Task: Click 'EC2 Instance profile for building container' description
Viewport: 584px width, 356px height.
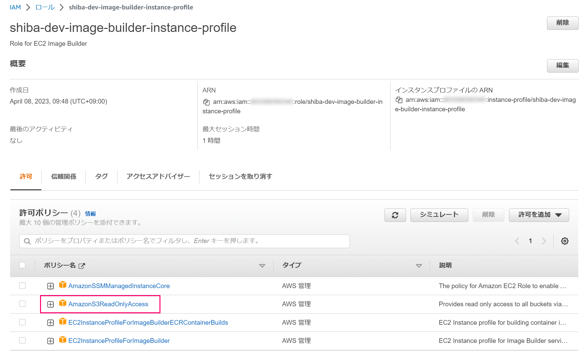Action: 503,323
